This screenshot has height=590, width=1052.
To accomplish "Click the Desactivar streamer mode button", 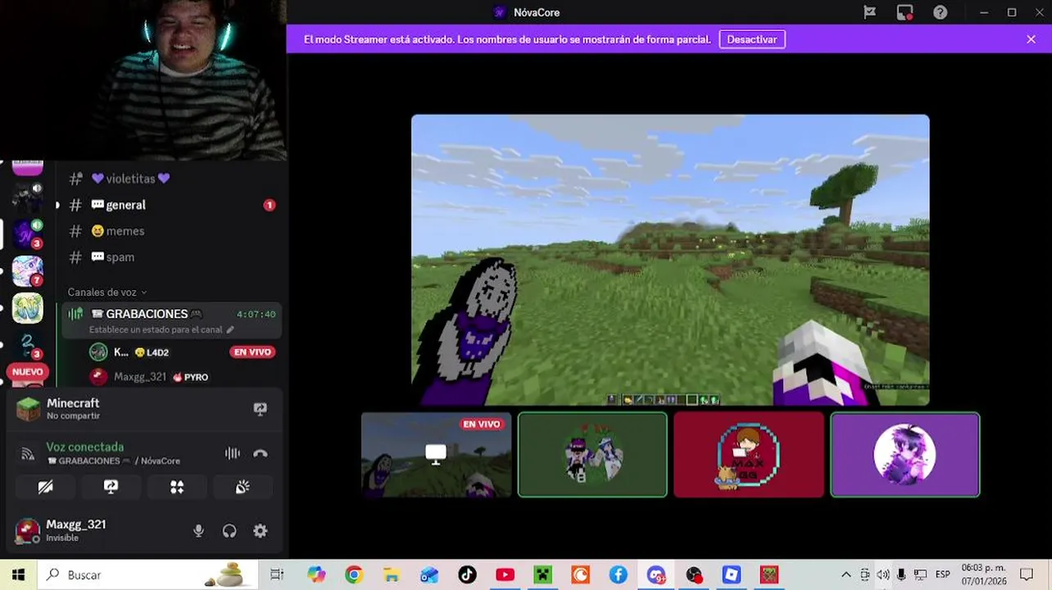I will [752, 39].
